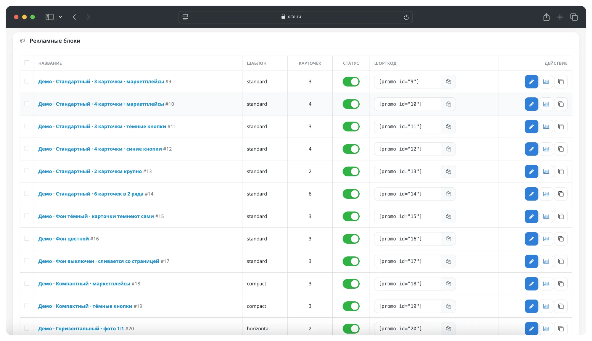Screen dimensions: 592x341
Task: Go back to previous page
Action: click(x=74, y=17)
